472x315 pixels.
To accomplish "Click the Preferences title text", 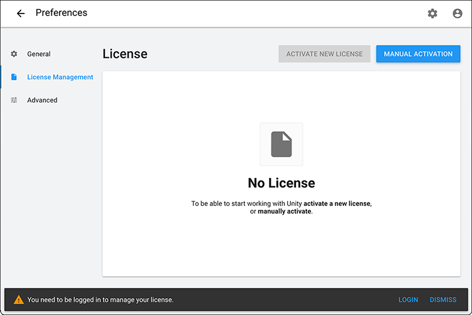I will pyautogui.click(x=61, y=12).
